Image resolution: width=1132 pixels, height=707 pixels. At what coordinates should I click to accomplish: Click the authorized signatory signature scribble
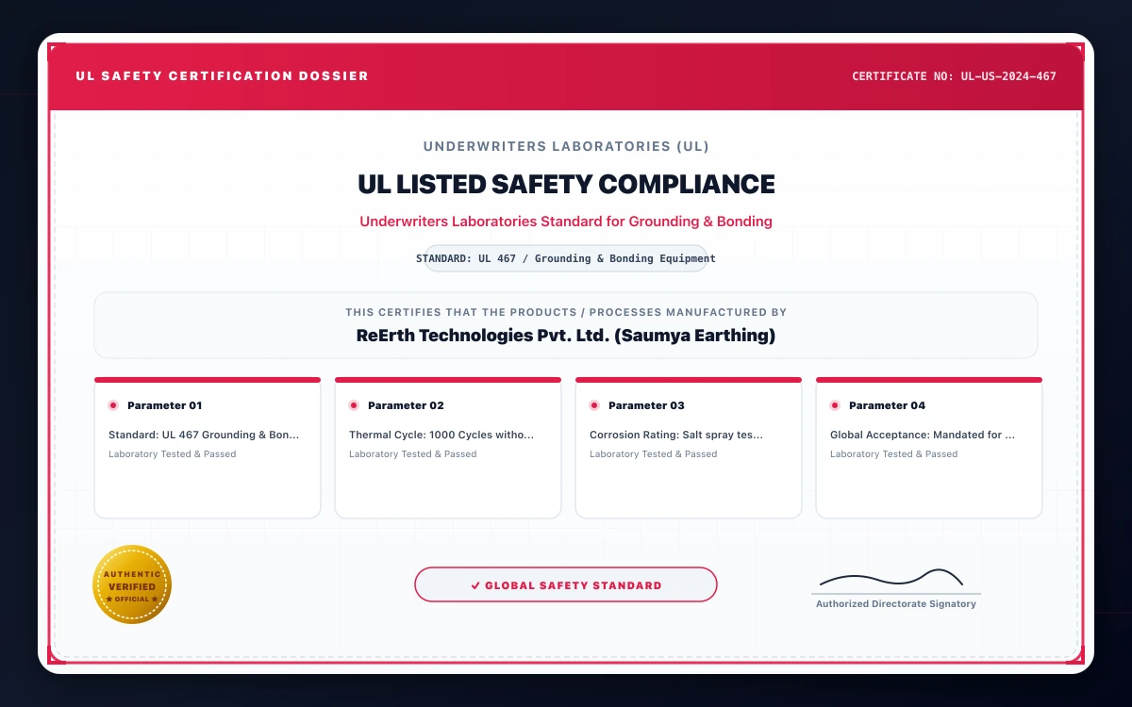891,578
